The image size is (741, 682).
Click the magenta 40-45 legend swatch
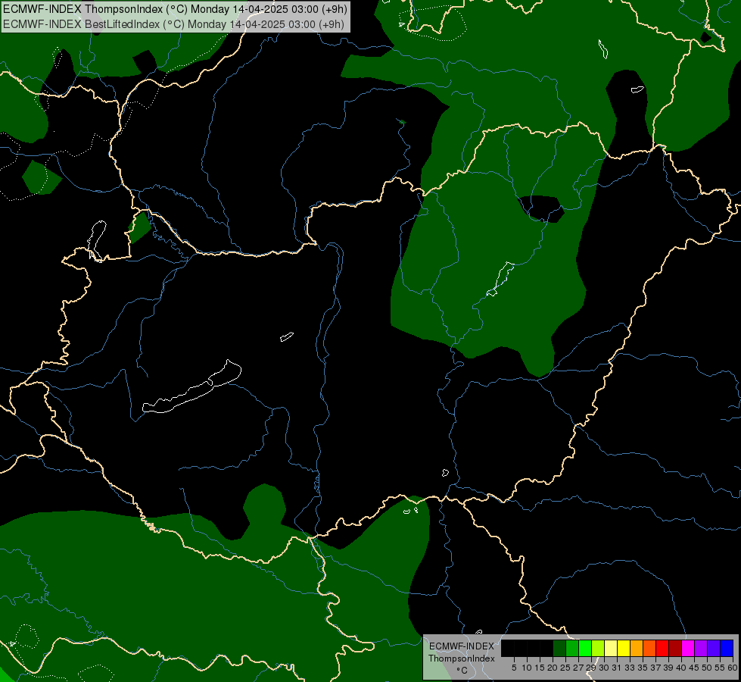pos(688,648)
